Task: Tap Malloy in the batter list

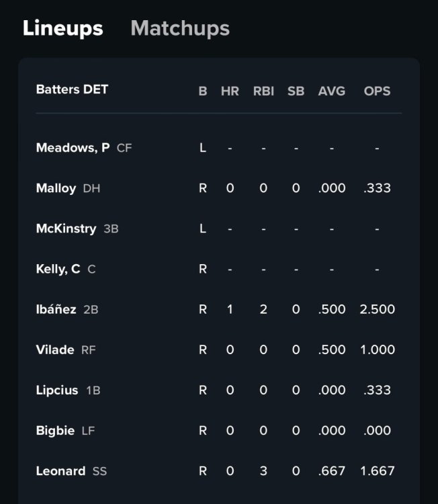Action: pyautogui.click(x=56, y=188)
